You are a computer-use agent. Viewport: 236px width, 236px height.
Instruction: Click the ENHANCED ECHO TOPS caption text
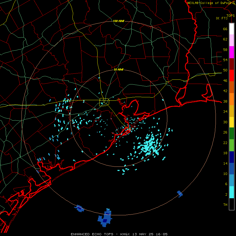click(x=92, y=234)
